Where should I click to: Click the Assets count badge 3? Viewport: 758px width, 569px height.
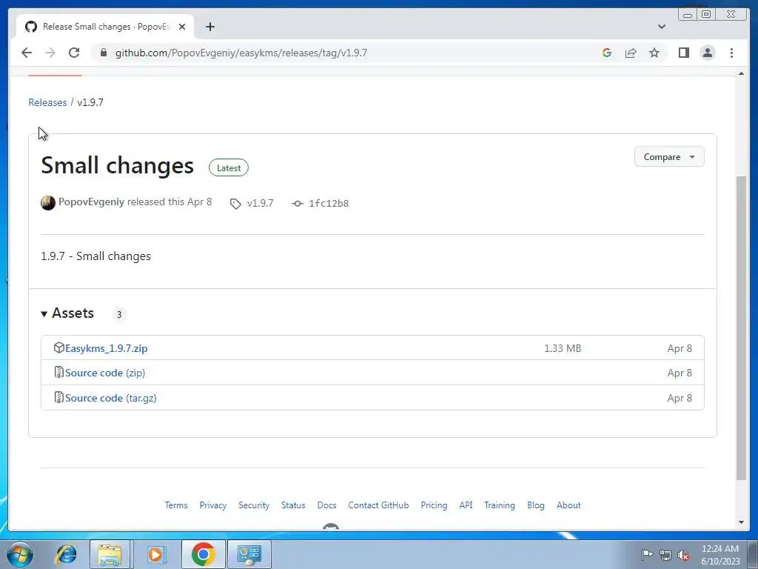pyautogui.click(x=119, y=314)
